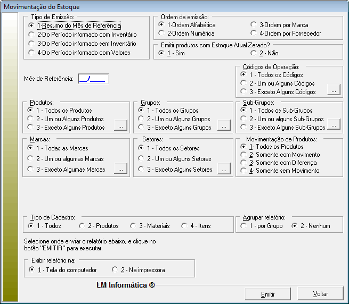
Task: Group report by selecting 1 - por Grupo
Action: (x=243, y=226)
